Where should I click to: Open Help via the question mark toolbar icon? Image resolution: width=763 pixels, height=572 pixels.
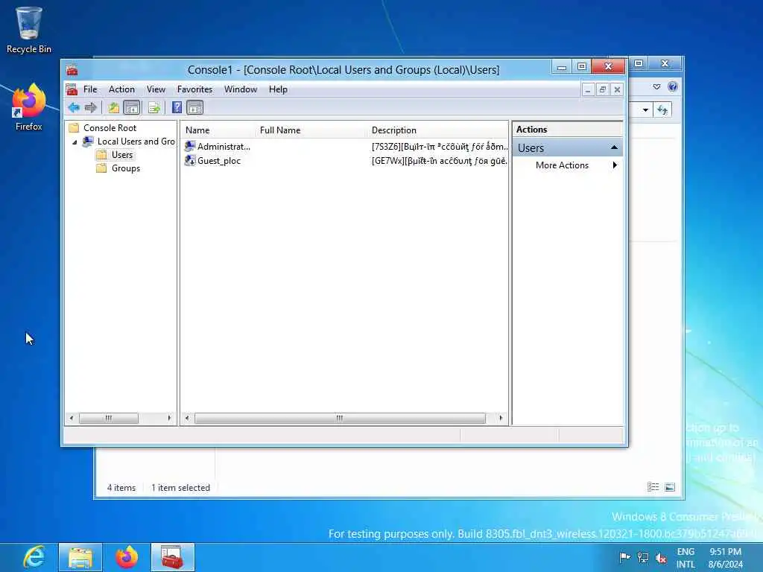click(x=177, y=107)
